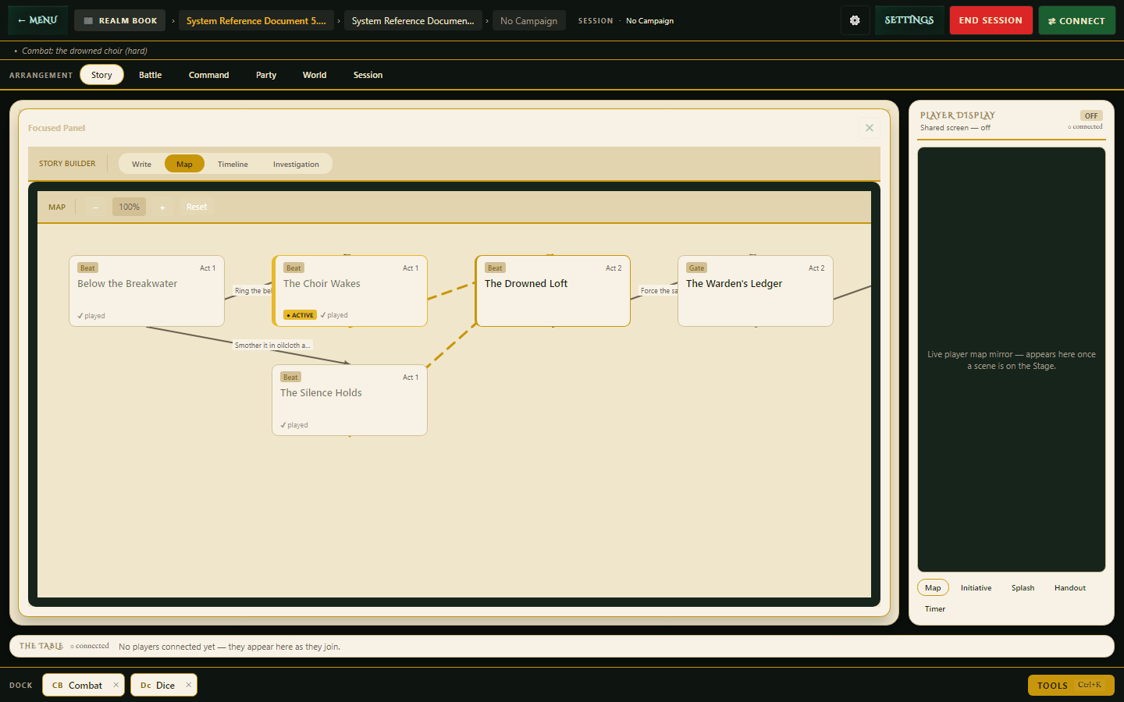
Task: Click the 'Smother it in oilcloth' edge label
Action: click(272, 345)
